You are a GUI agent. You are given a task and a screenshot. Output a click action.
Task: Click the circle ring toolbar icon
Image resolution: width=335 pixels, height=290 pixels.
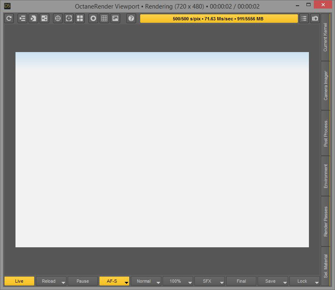(93, 18)
